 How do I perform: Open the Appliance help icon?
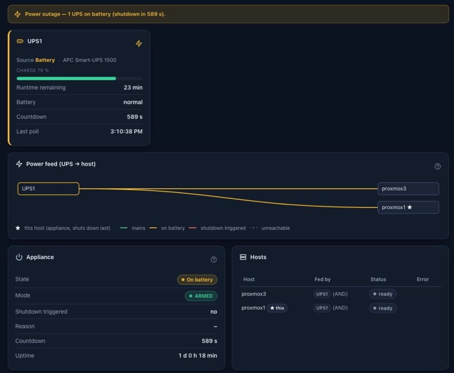click(x=214, y=259)
